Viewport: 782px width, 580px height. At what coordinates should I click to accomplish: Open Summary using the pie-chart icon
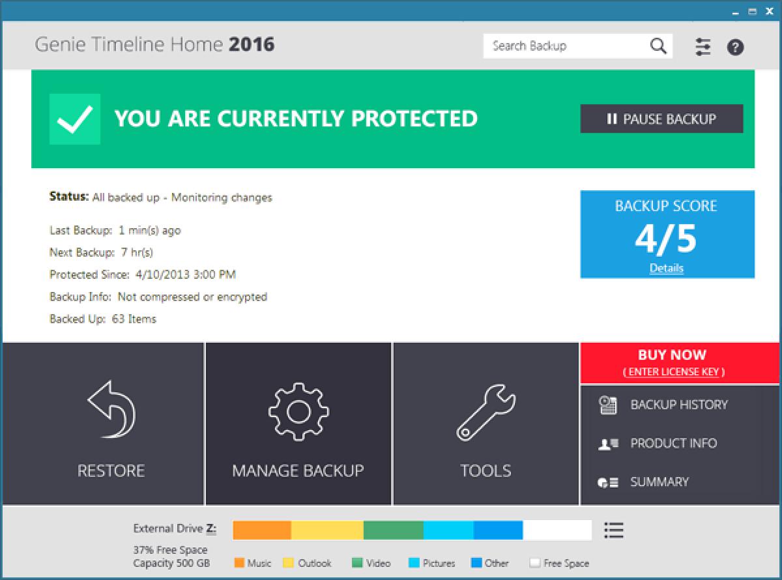click(x=607, y=482)
